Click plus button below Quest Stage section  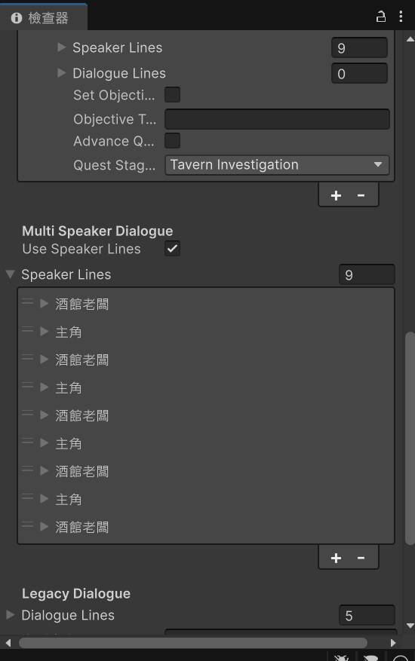(336, 195)
